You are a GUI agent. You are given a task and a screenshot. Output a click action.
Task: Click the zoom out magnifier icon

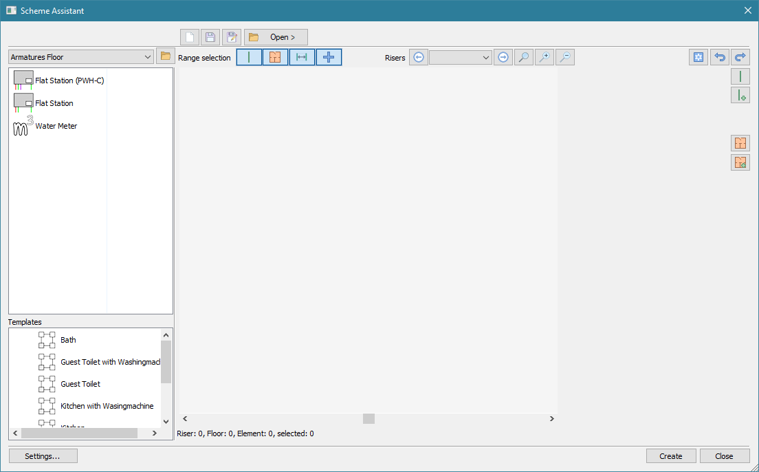(x=565, y=57)
